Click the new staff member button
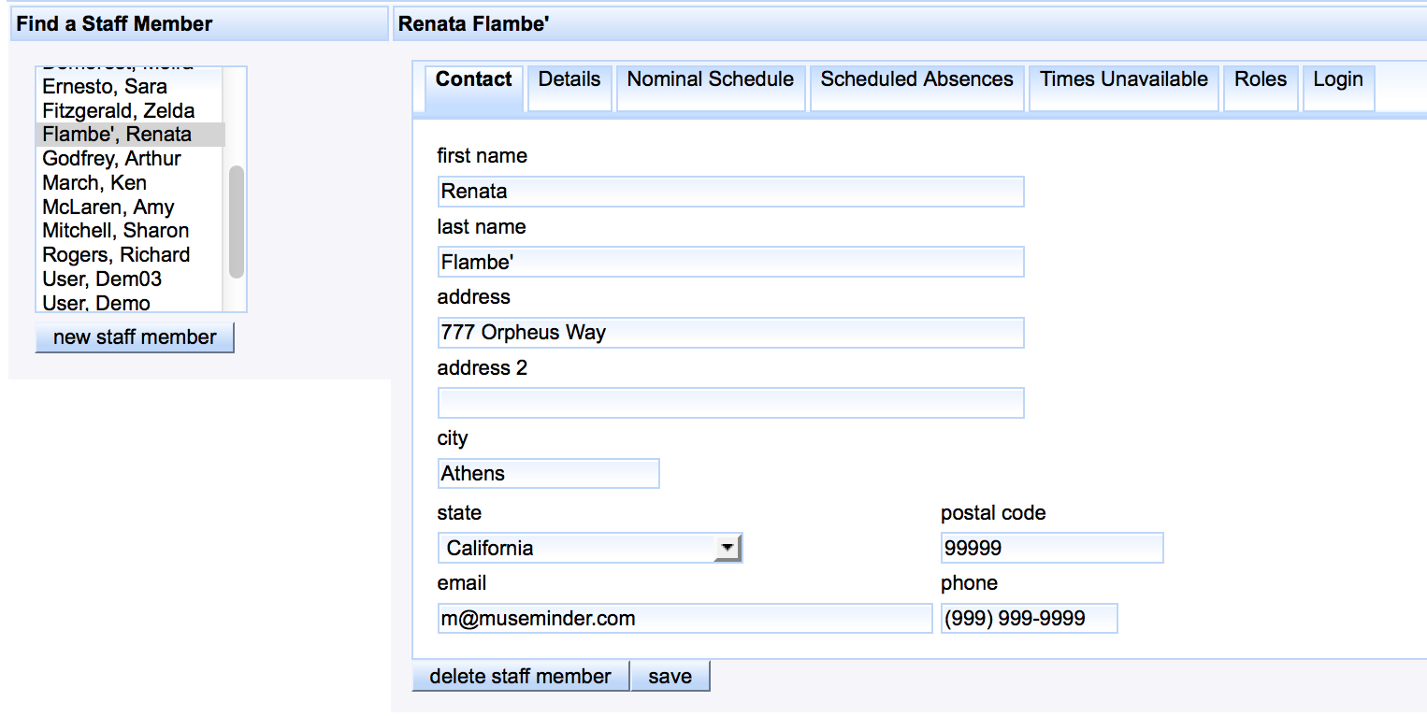Screen dimensions: 1427x716 135,337
